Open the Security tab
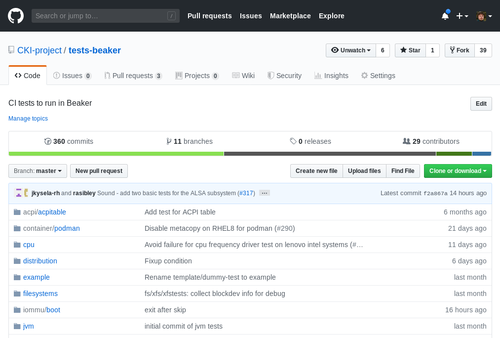 click(x=284, y=76)
